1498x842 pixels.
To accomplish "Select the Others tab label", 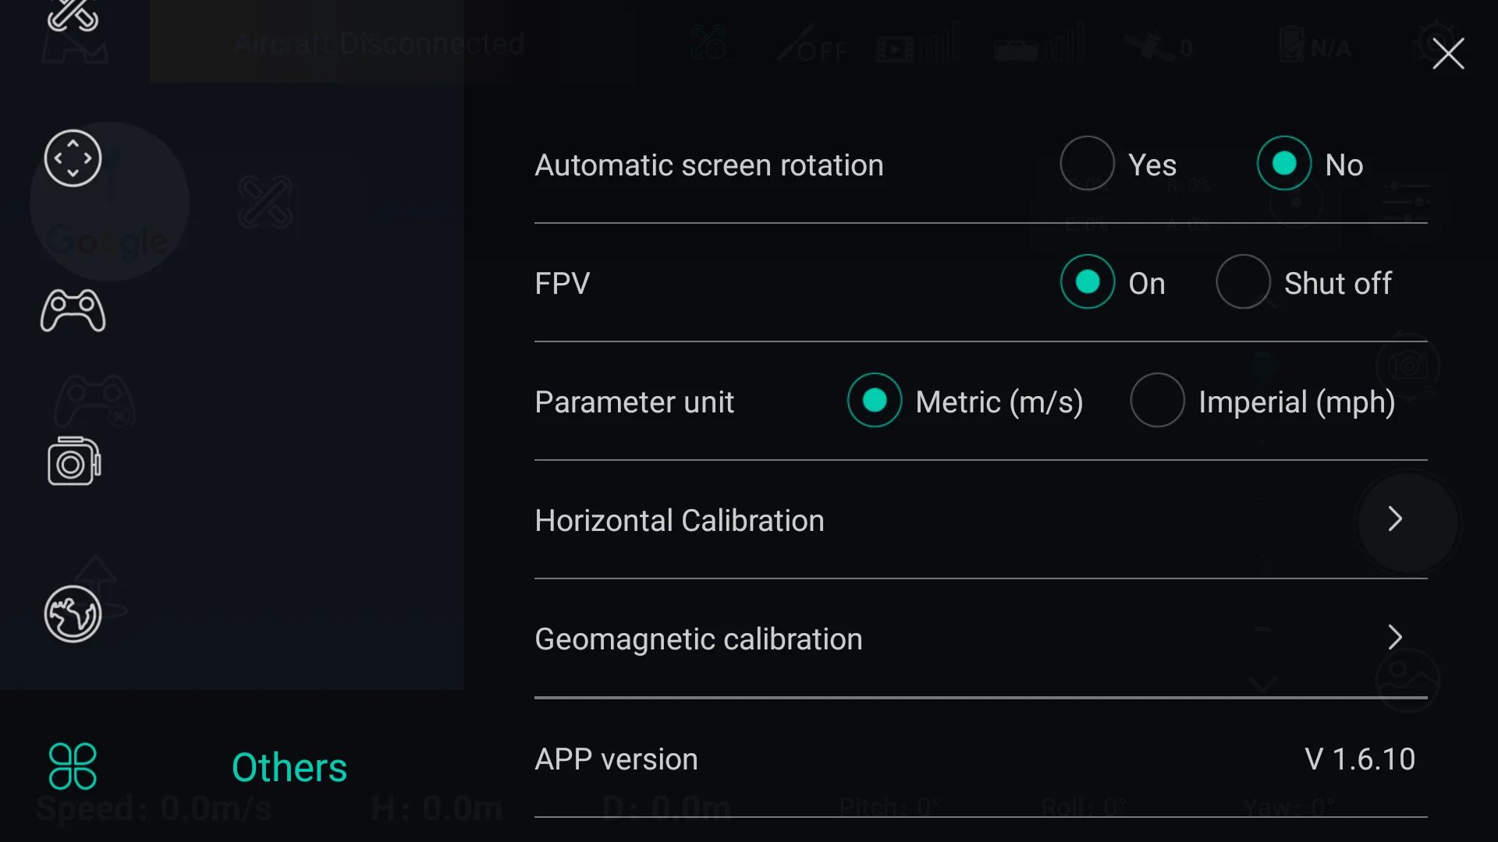I will coord(289,768).
